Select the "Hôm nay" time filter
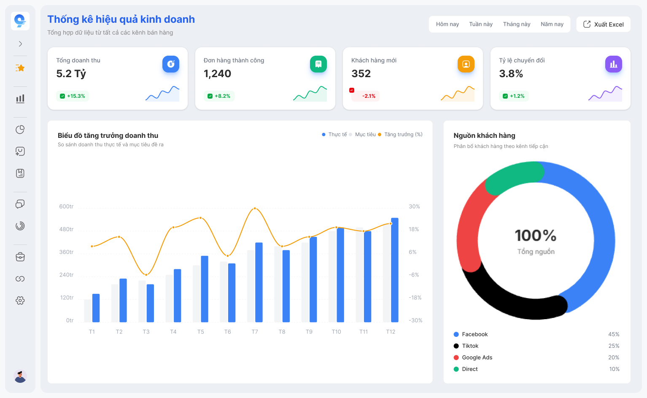 (x=447, y=24)
